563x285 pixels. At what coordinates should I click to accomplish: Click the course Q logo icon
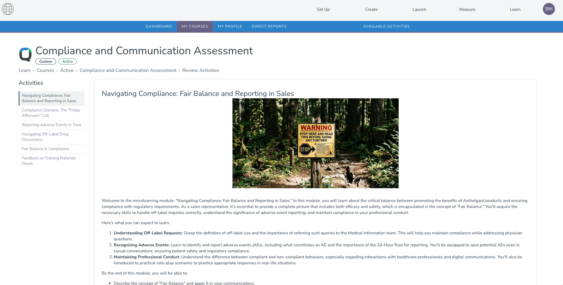[25, 55]
